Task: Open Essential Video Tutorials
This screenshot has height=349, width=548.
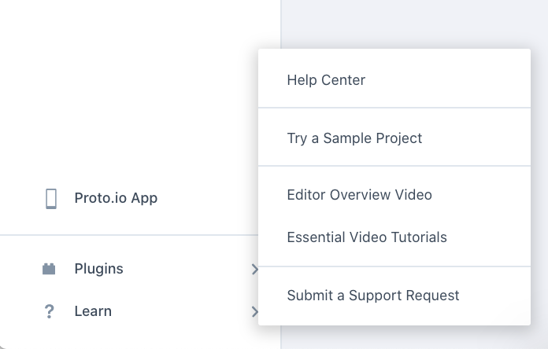Action: coord(367,237)
